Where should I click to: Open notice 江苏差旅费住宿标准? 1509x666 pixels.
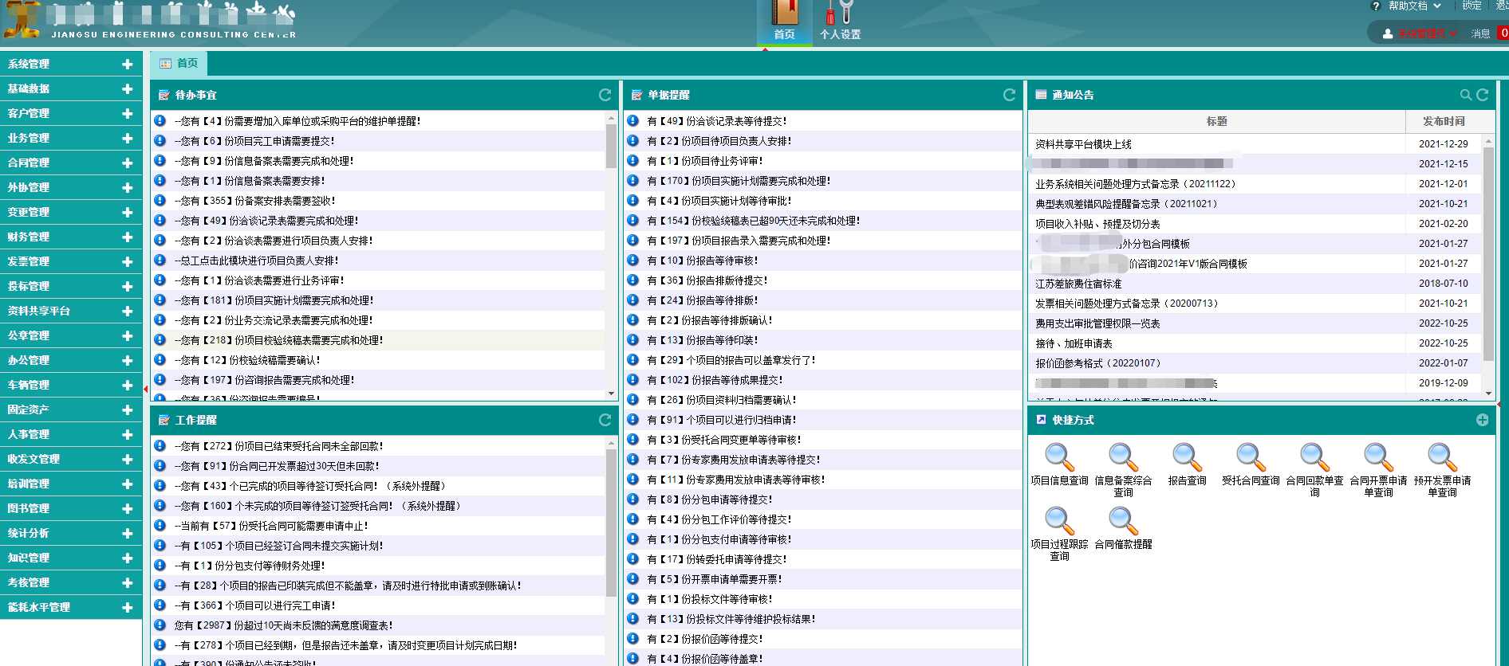click(1078, 284)
